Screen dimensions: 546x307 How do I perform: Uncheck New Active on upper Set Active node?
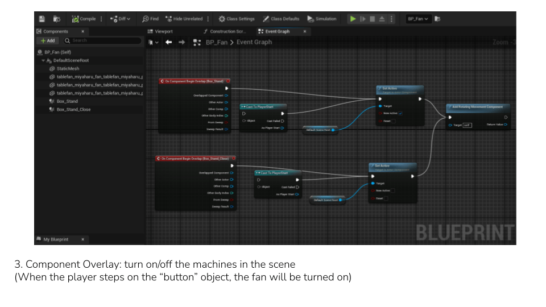tap(400, 113)
